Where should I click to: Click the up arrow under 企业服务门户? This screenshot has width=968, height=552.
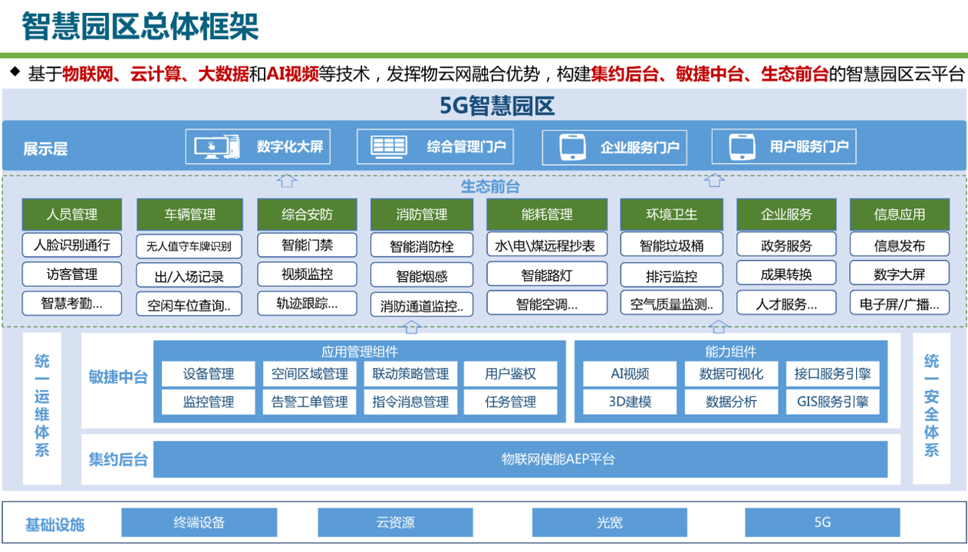click(715, 182)
